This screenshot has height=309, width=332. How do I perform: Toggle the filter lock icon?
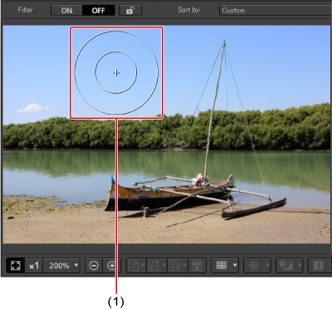click(130, 11)
